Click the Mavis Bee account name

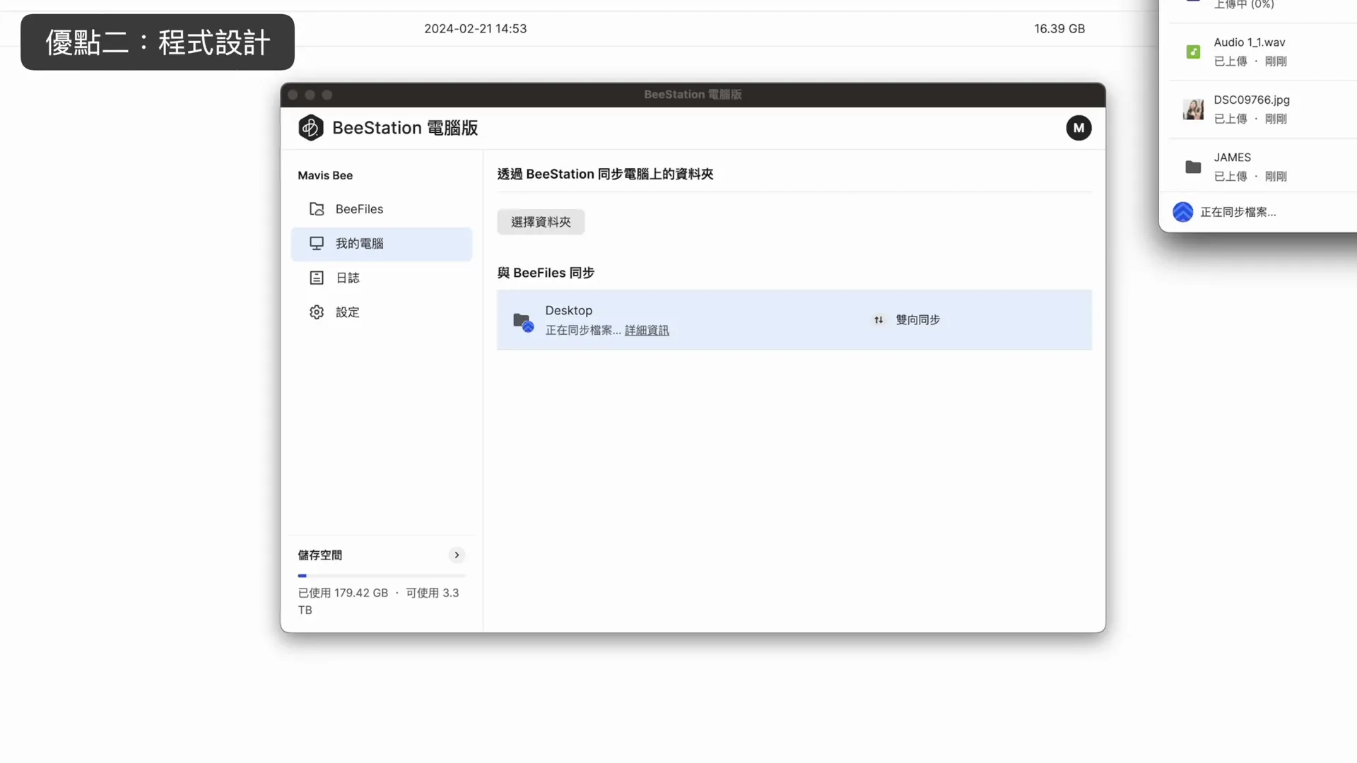pos(325,175)
